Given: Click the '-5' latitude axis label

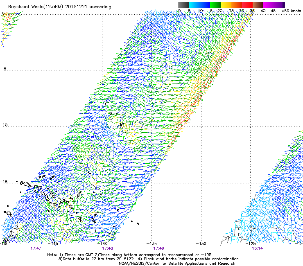Looking at the screenshot, I should (x=3, y=69).
